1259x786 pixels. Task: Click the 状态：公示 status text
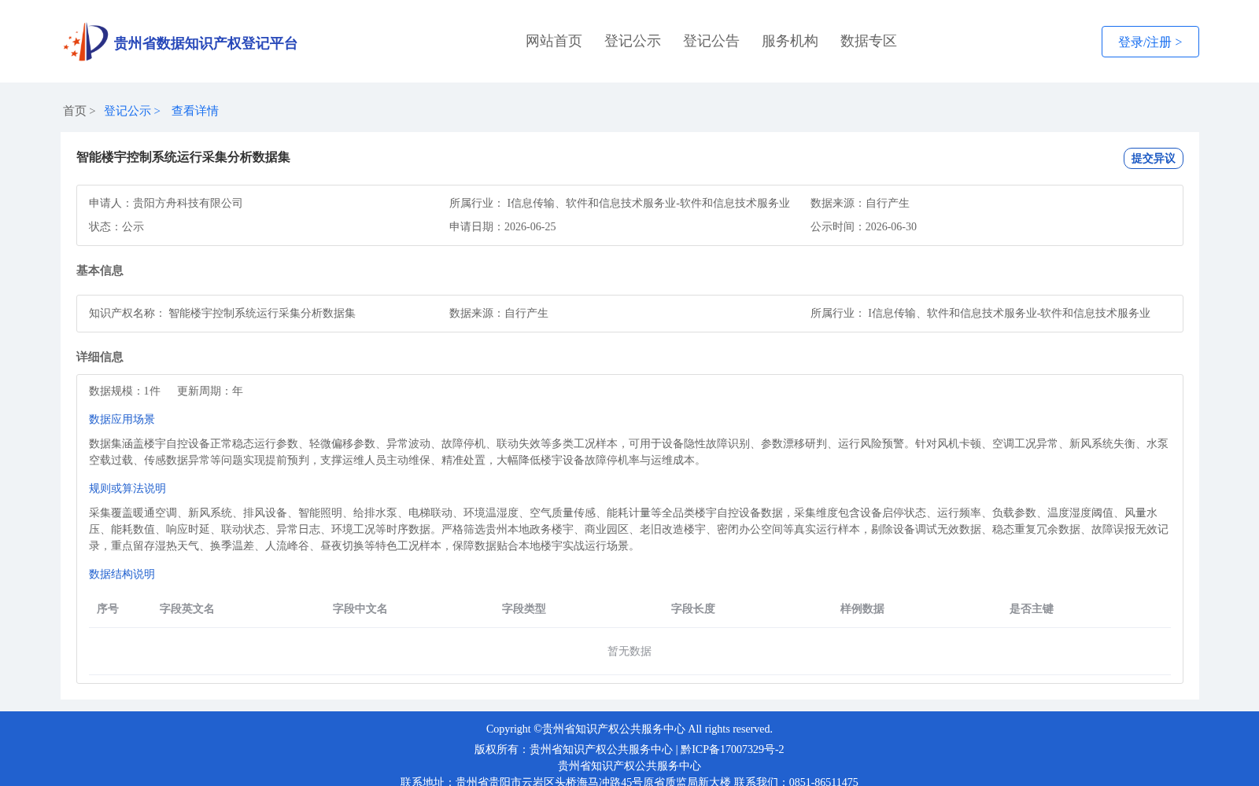click(116, 226)
